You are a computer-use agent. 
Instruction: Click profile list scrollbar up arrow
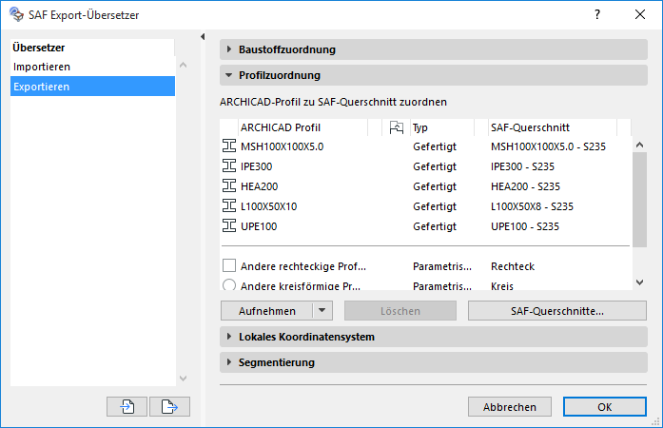point(640,145)
